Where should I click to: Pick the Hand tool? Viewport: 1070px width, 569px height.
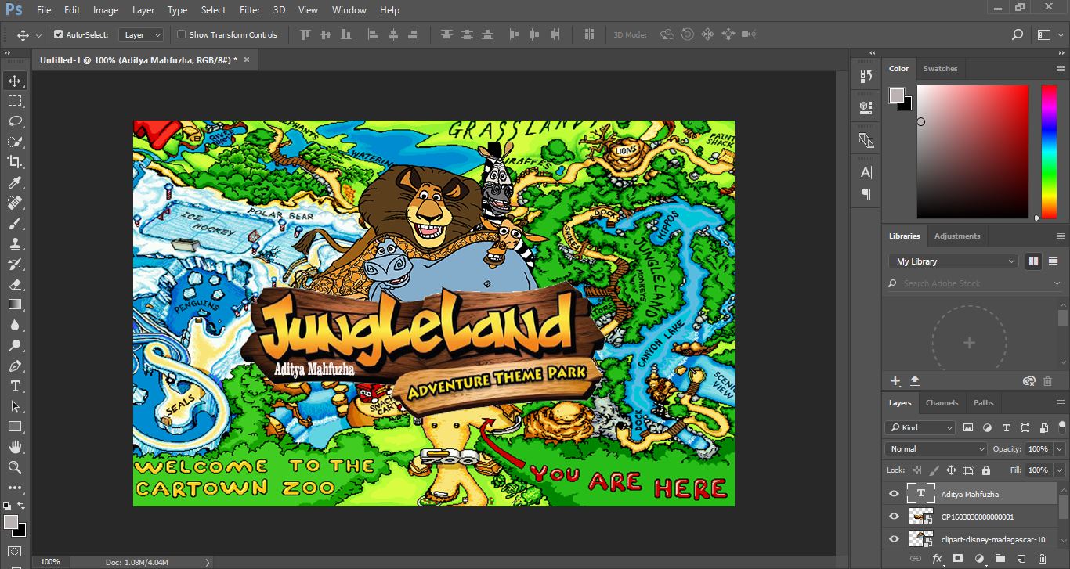[x=15, y=447]
